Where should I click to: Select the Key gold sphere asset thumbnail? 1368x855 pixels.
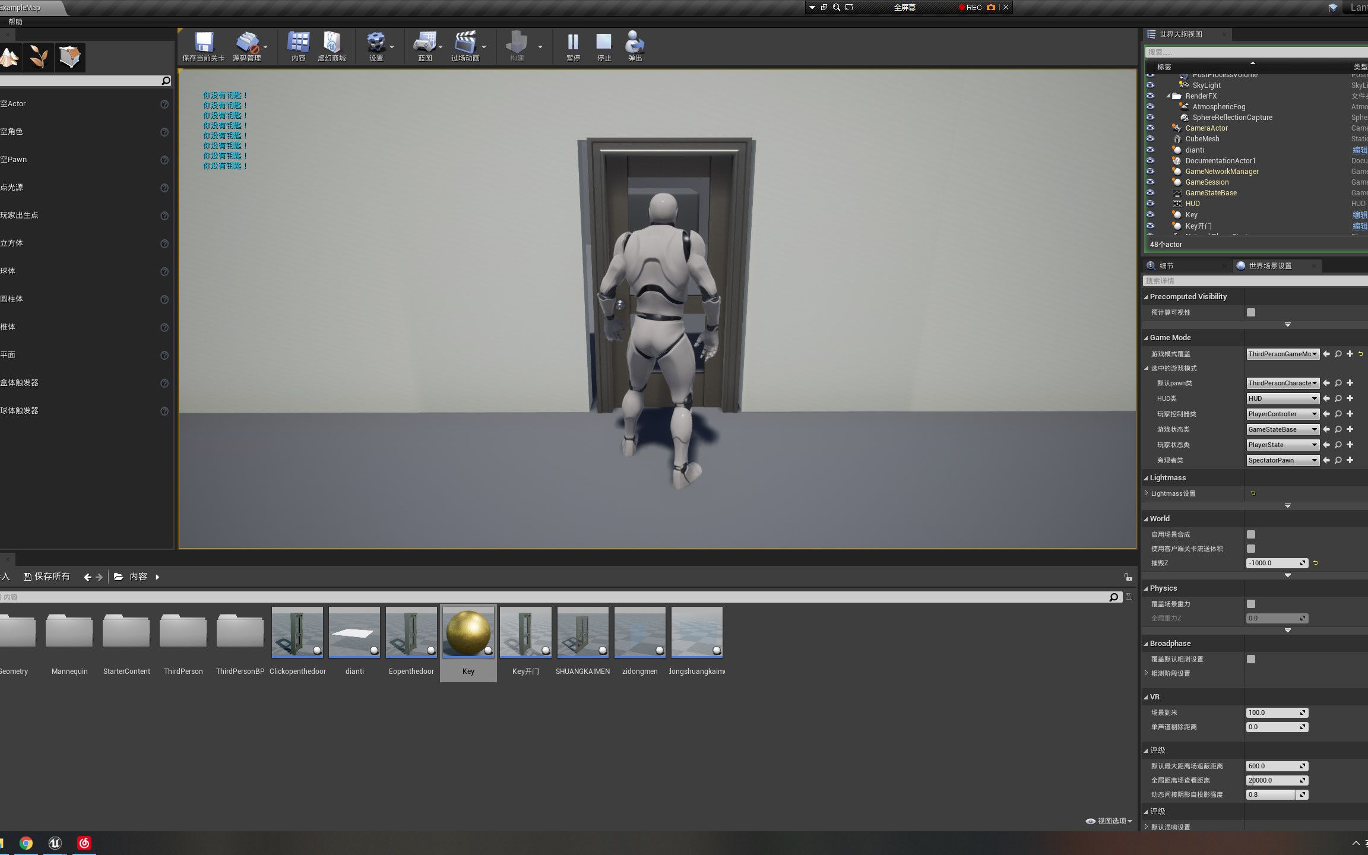coord(468,632)
